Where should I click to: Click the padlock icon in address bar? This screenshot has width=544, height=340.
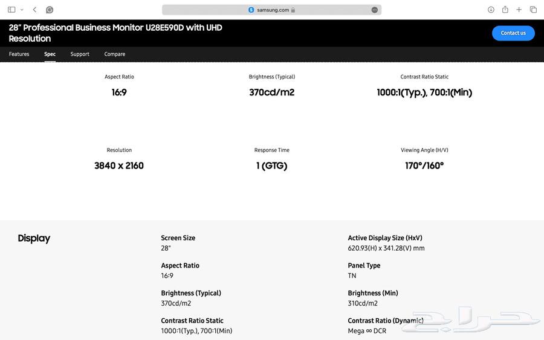coord(293,10)
